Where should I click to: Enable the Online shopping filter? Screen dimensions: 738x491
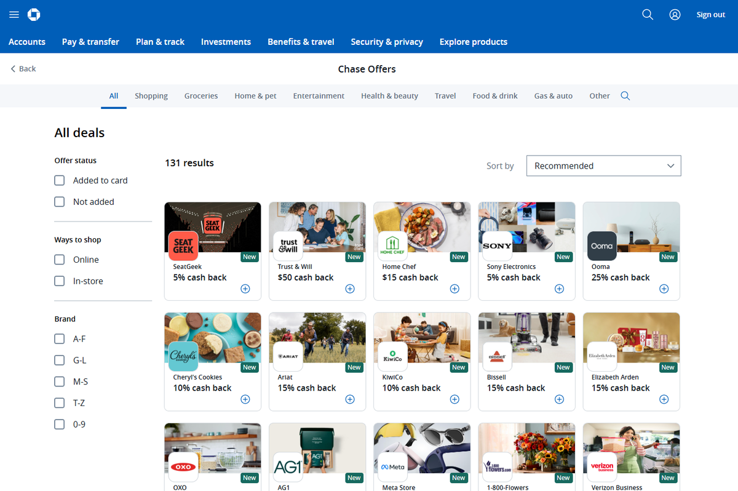tap(60, 260)
